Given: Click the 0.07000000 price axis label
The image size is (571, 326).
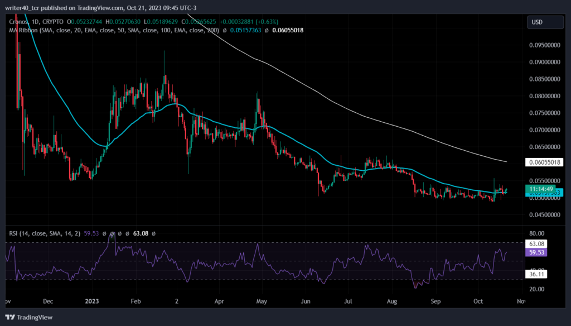Looking at the screenshot, I should point(544,130).
